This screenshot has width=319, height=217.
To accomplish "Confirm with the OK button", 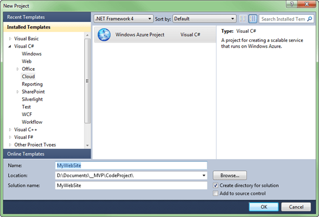I will tap(263, 207).
